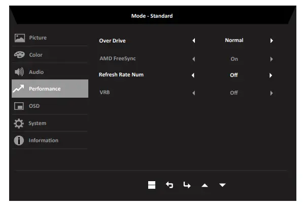Open the Color menu
Screen dimensions: 305x209
[x=50, y=55]
